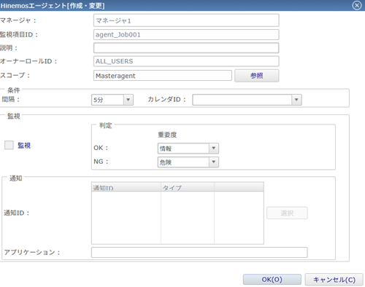The height and width of the screenshot is (287, 365).
Task: Expand the カレンダID dropdown arrow
Action: tap(296, 100)
